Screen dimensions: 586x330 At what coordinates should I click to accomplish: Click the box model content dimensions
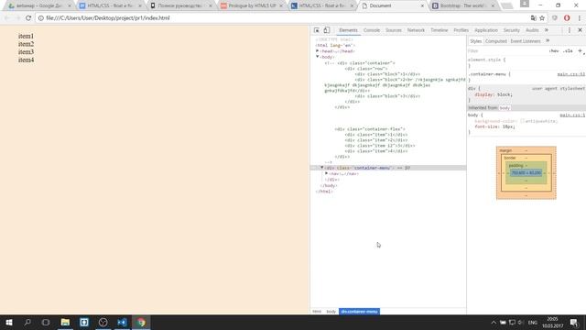pos(526,173)
